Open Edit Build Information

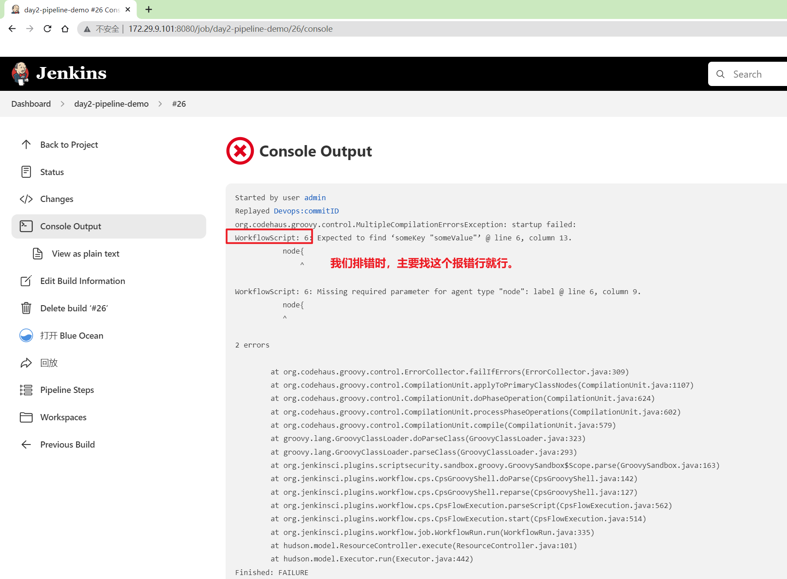coord(109,281)
